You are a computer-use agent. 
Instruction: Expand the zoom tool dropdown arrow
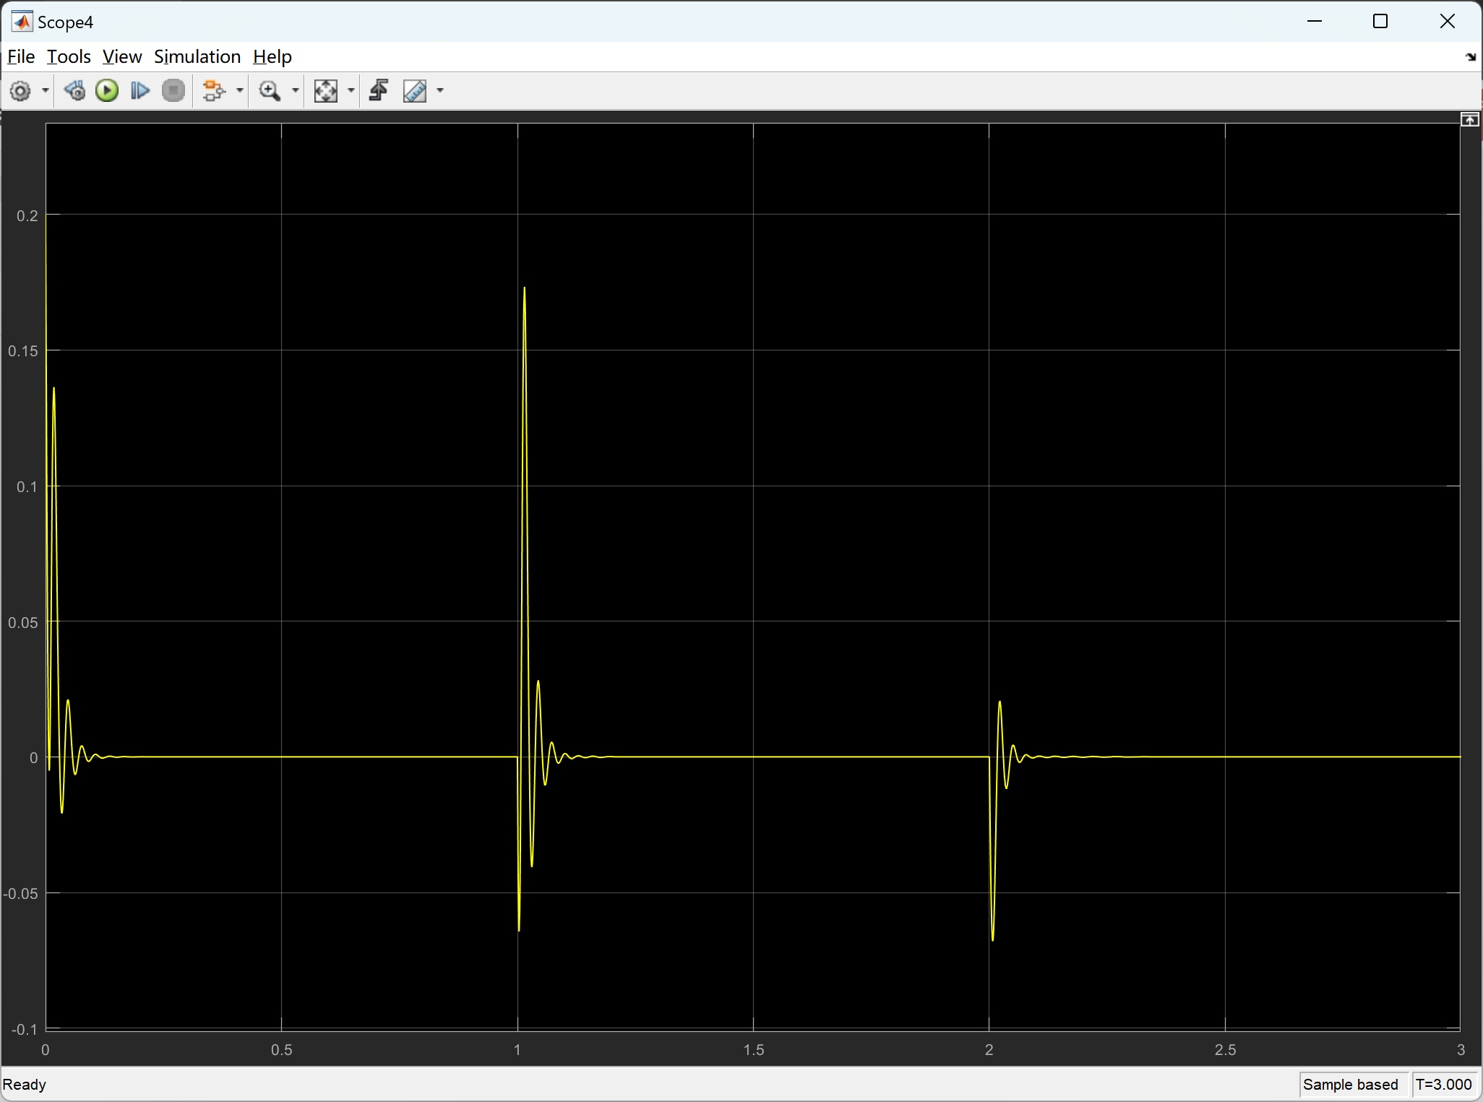coord(296,91)
